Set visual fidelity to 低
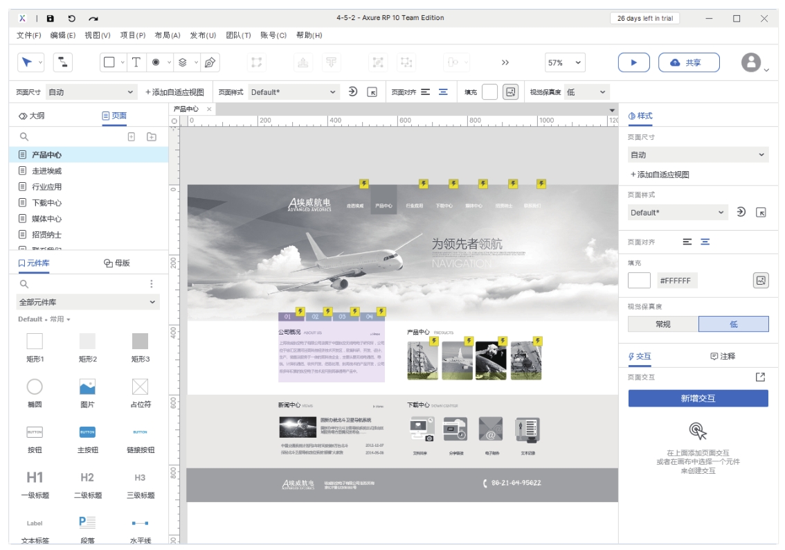 (x=733, y=324)
